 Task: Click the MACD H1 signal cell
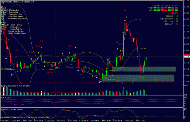[169, 8]
